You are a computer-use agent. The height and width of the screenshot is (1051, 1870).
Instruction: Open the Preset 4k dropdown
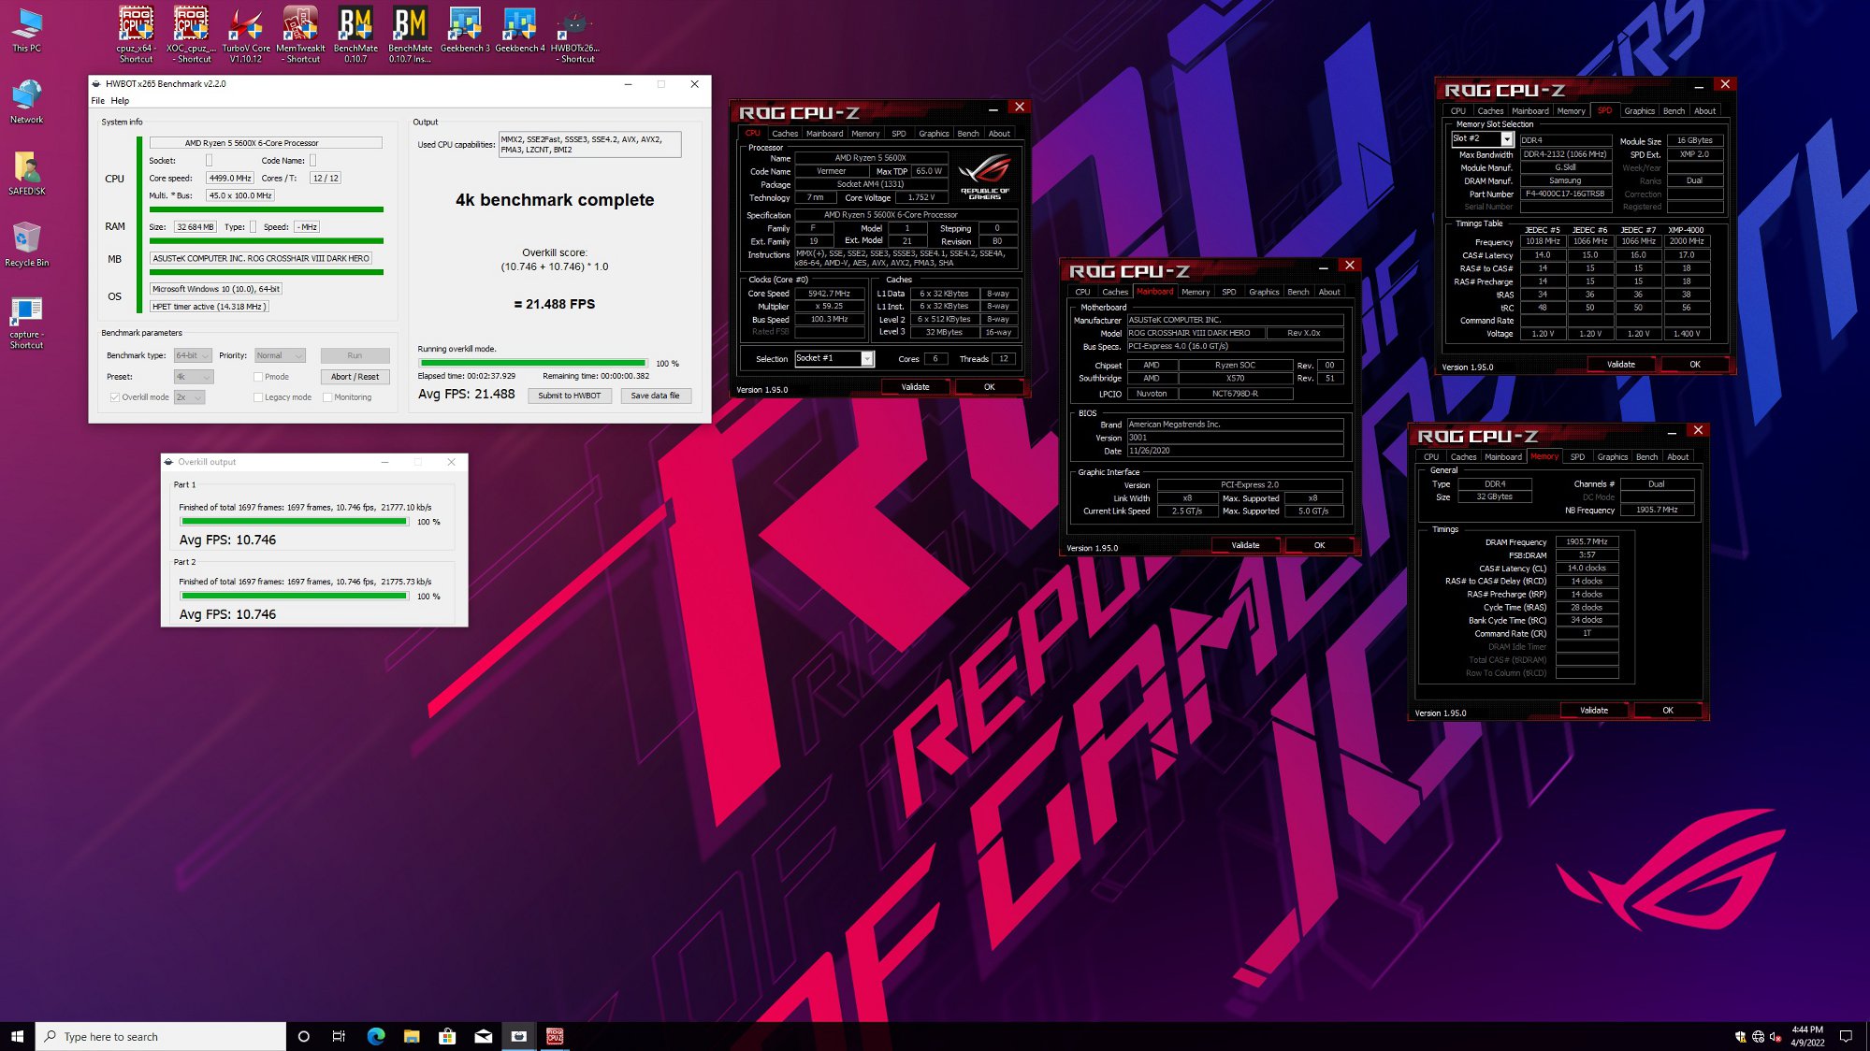pos(194,377)
